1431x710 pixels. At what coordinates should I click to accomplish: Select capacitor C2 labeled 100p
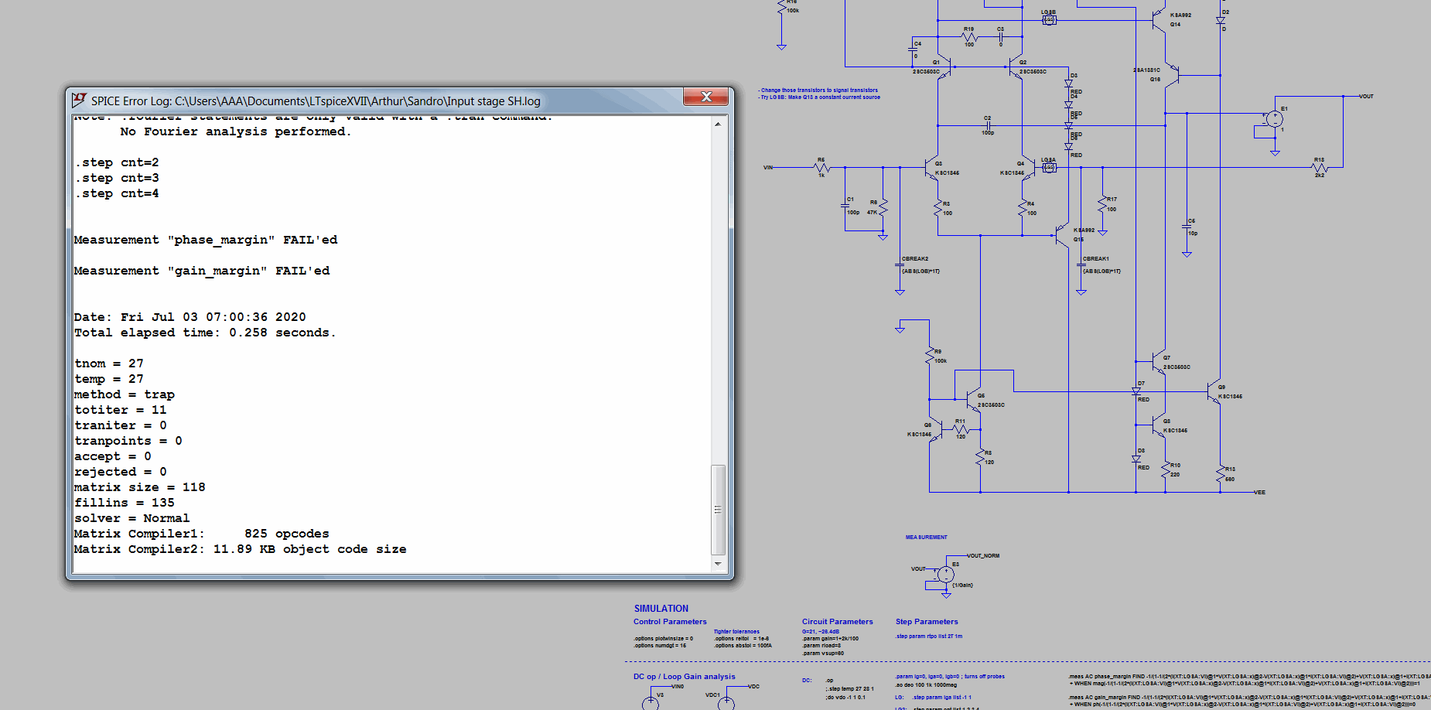988,125
